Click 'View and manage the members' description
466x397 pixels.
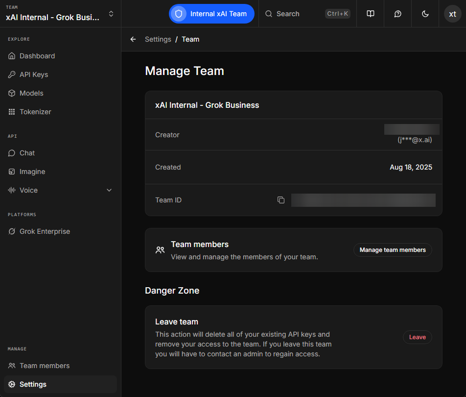(244, 257)
